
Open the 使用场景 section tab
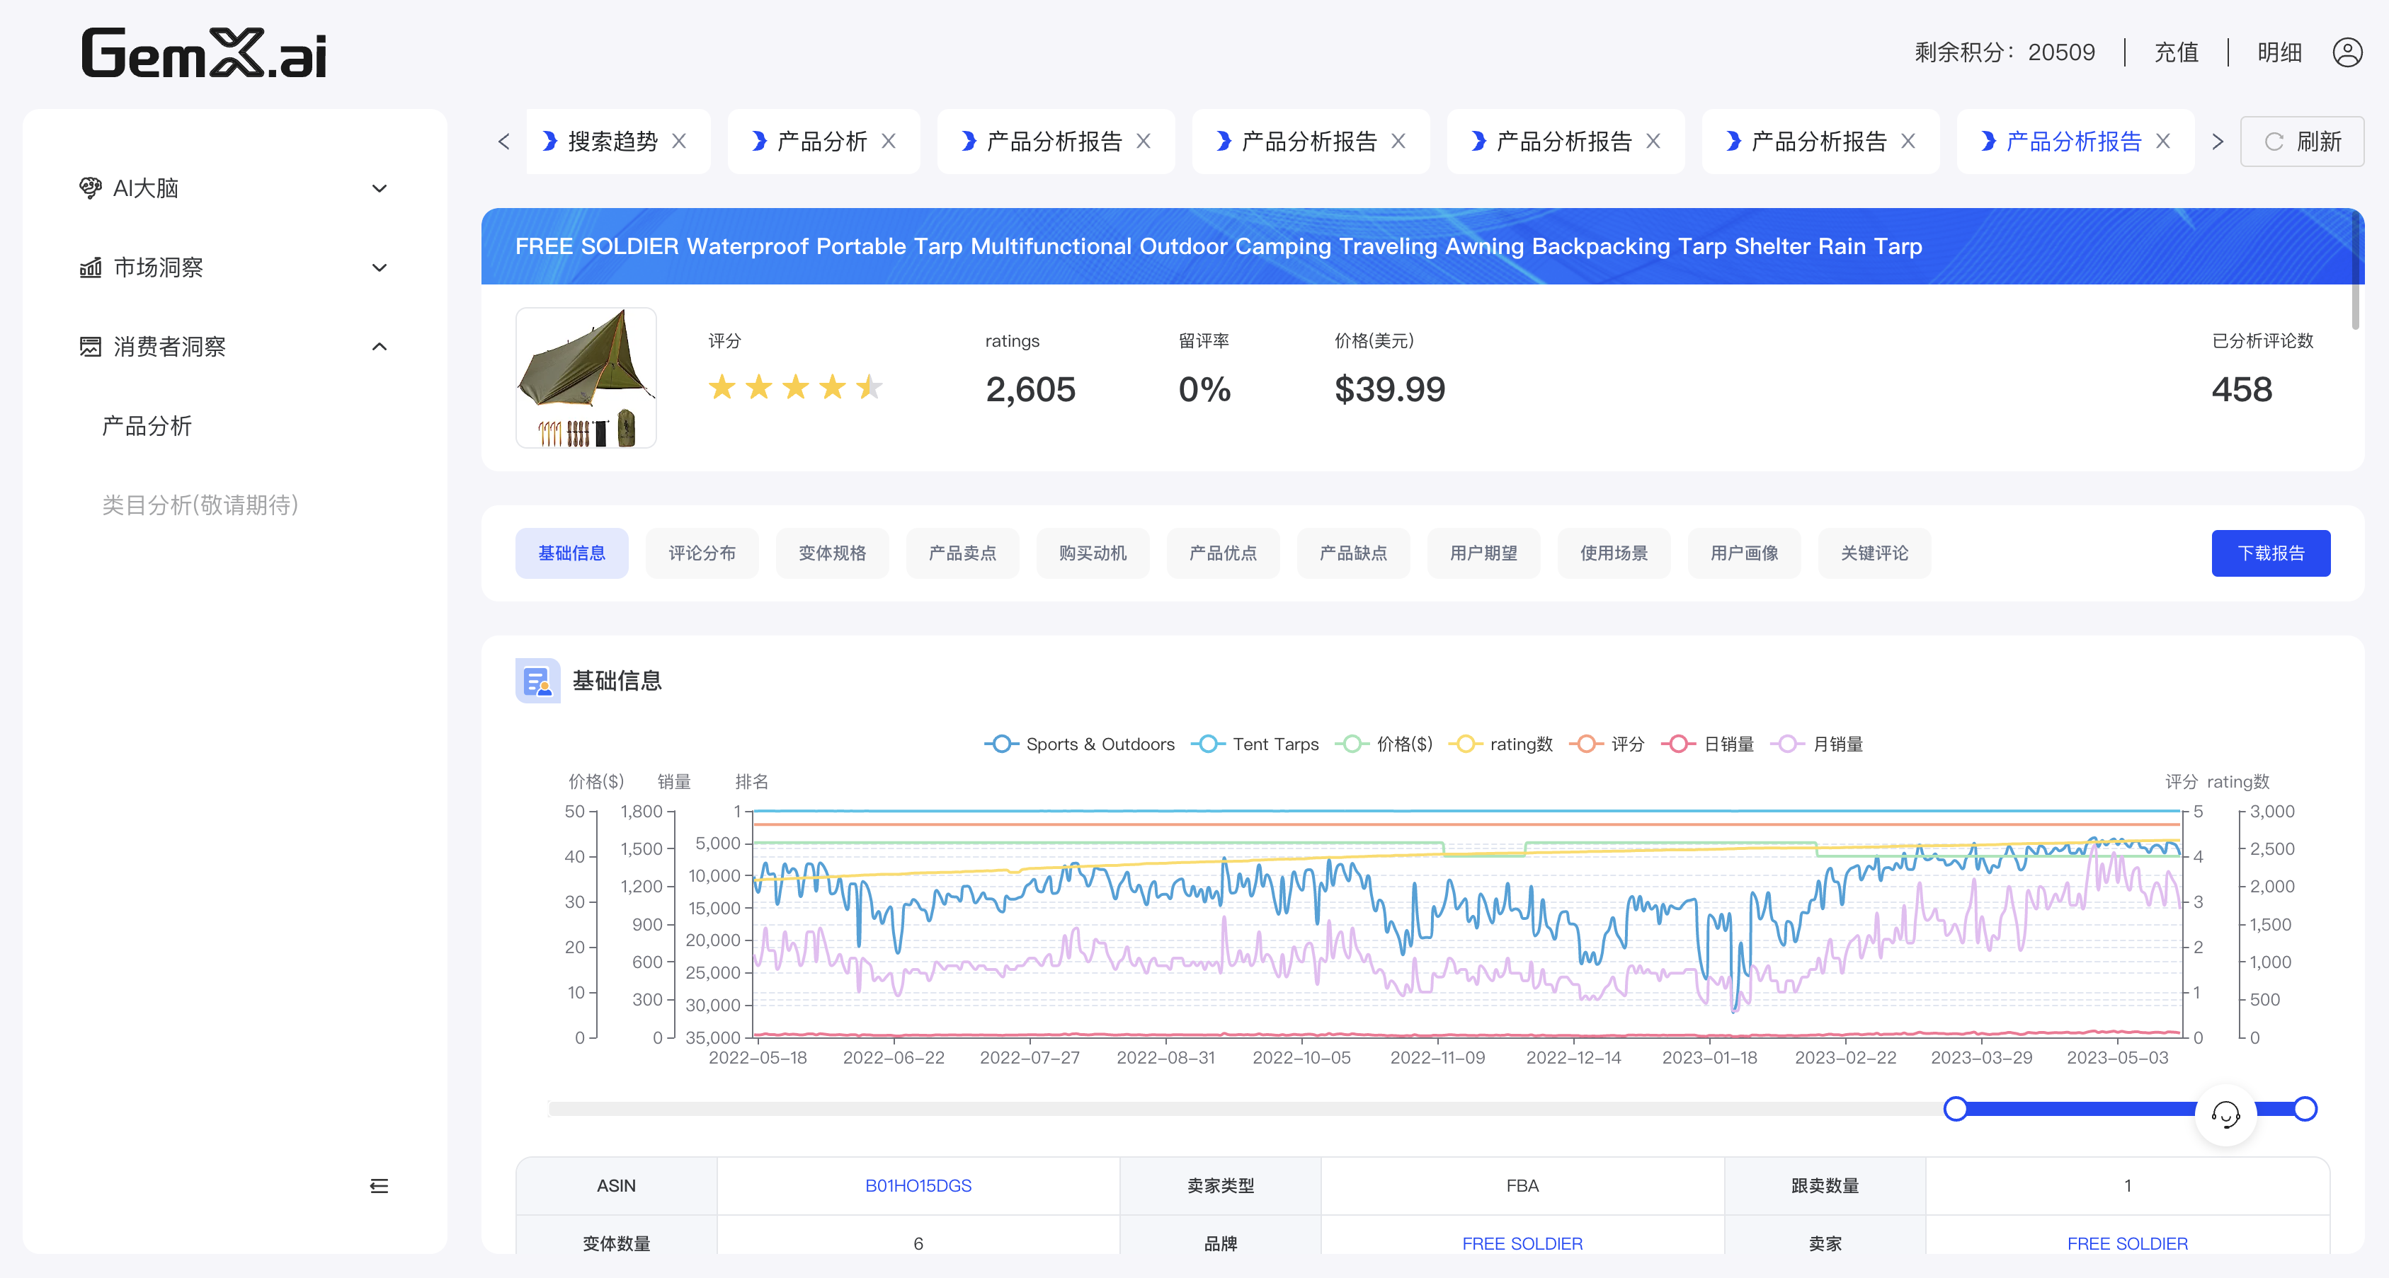tap(1614, 553)
